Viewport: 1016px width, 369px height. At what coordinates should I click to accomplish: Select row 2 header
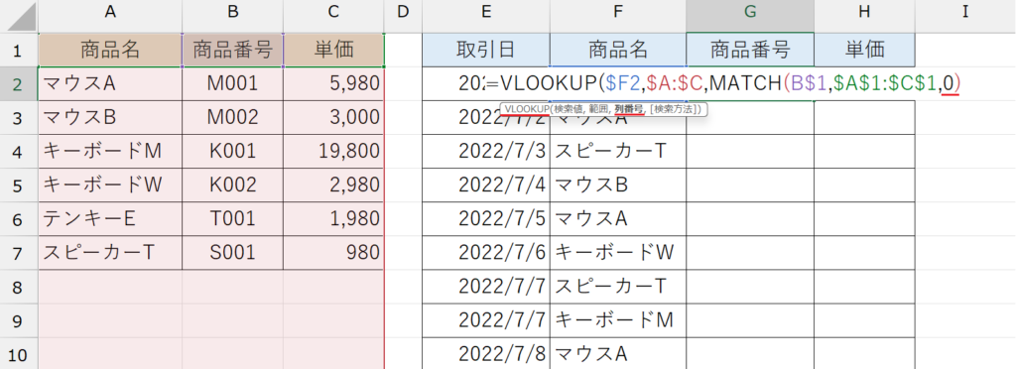tap(19, 83)
